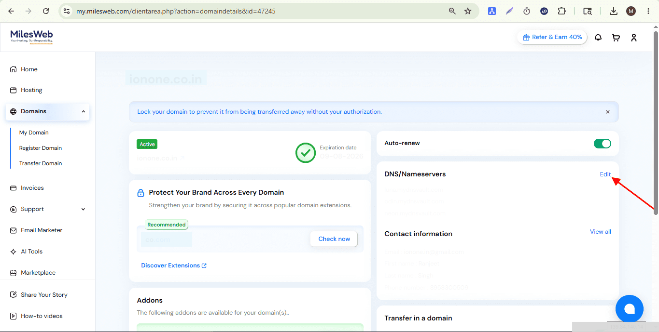Click the MilesWeb logo
Viewport: 659px width, 332px height.
31,36
